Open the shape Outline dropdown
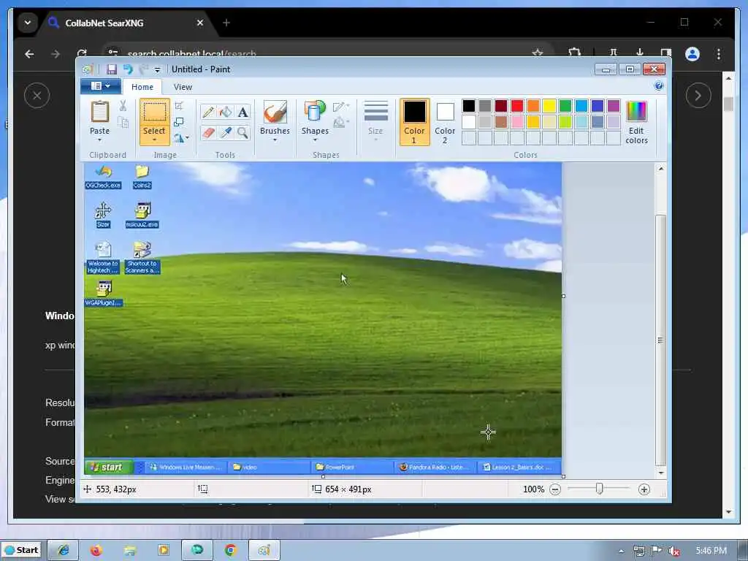 (340, 107)
